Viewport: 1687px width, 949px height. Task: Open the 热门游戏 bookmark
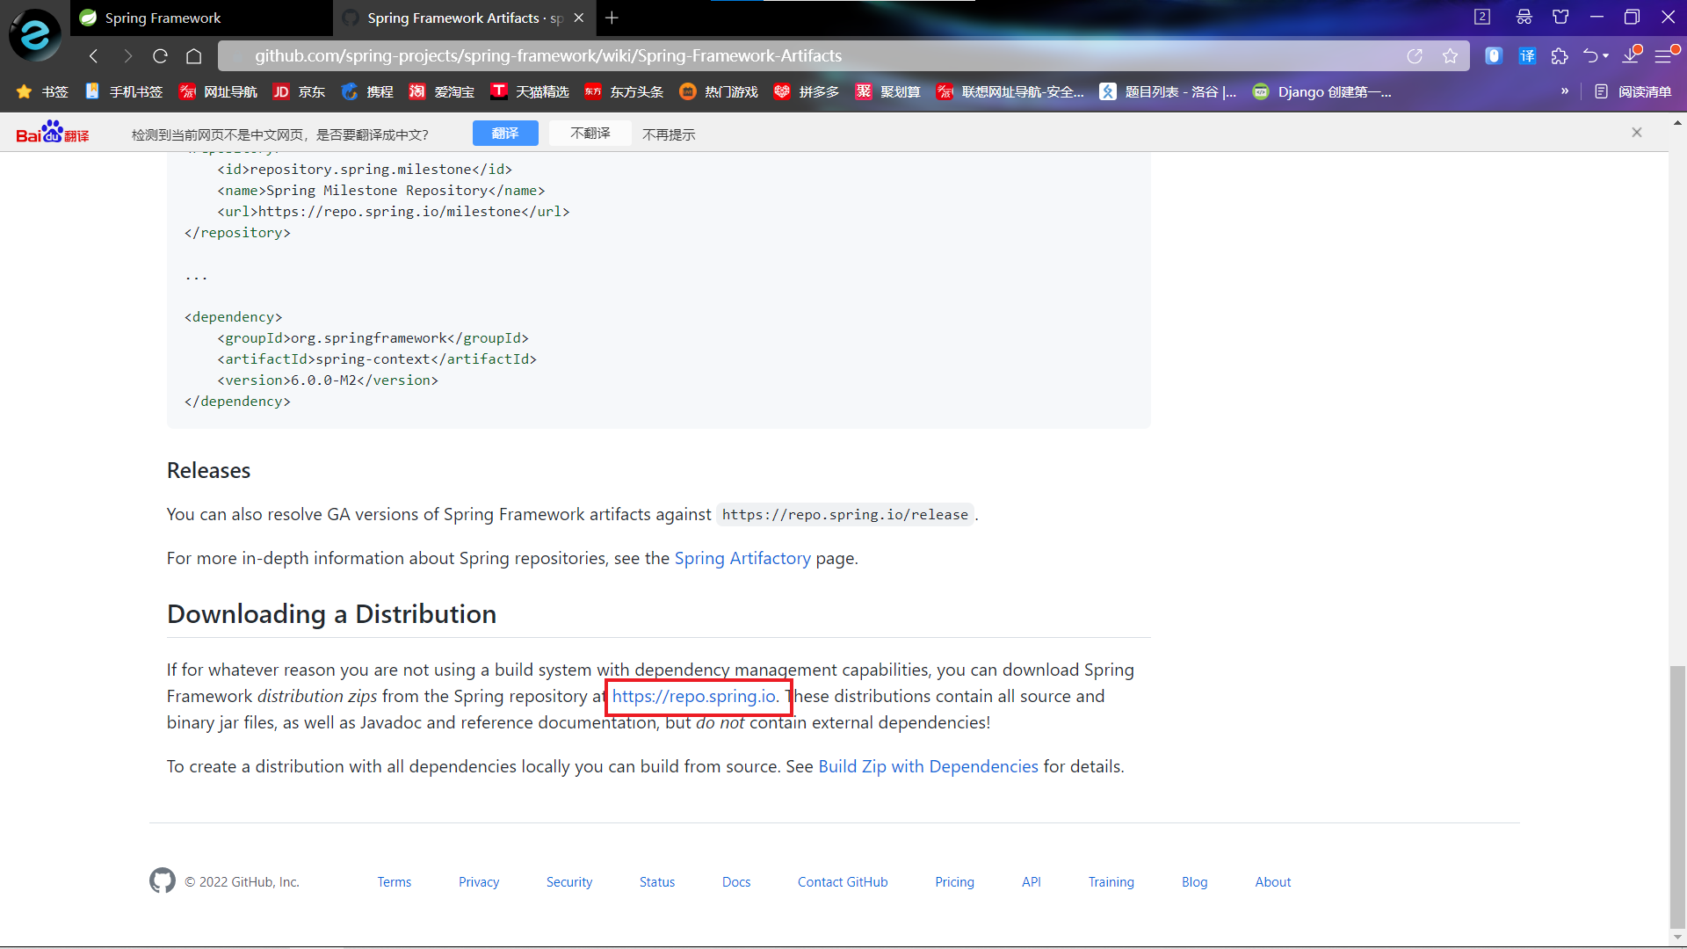coord(719,91)
